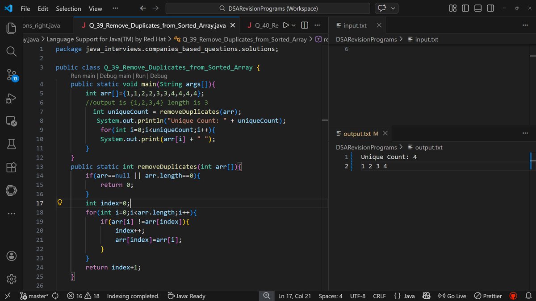Split the editor right
This screenshot has width=536, height=301.
[305, 25]
